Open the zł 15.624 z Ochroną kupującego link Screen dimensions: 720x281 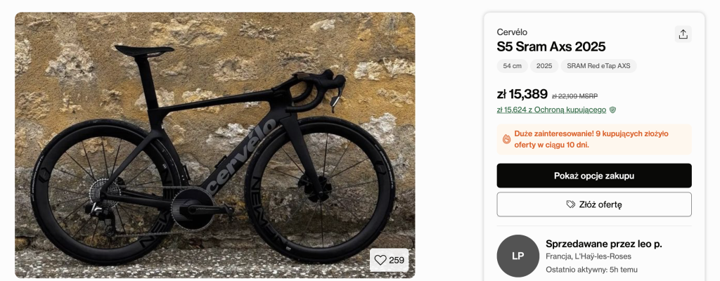[551, 110]
